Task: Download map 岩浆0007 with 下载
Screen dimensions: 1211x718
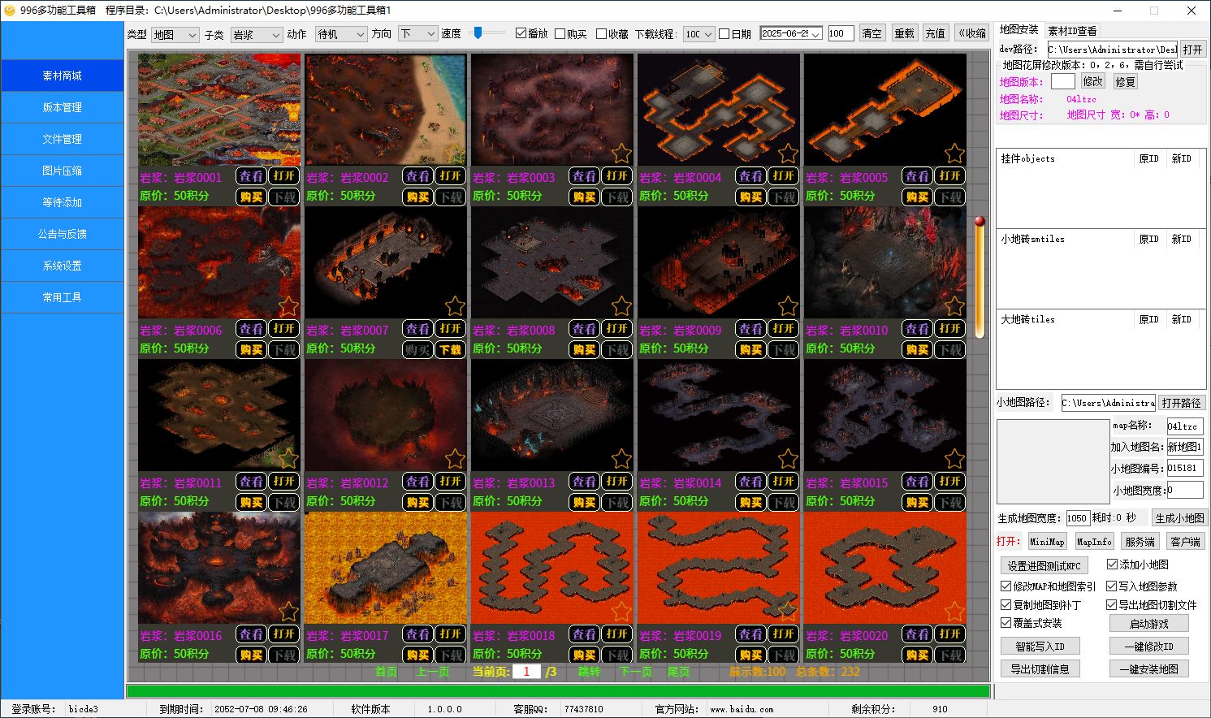Action: pos(451,349)
